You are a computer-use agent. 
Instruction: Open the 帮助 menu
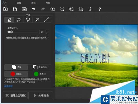pyautogui.click(x=48, y=3)
